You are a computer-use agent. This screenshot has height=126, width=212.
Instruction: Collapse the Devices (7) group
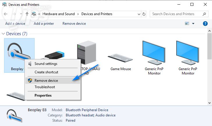coord(3,34)
